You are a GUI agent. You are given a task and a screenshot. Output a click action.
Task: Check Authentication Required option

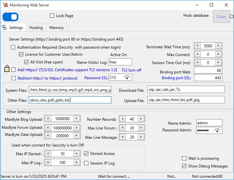coord(13,47)
